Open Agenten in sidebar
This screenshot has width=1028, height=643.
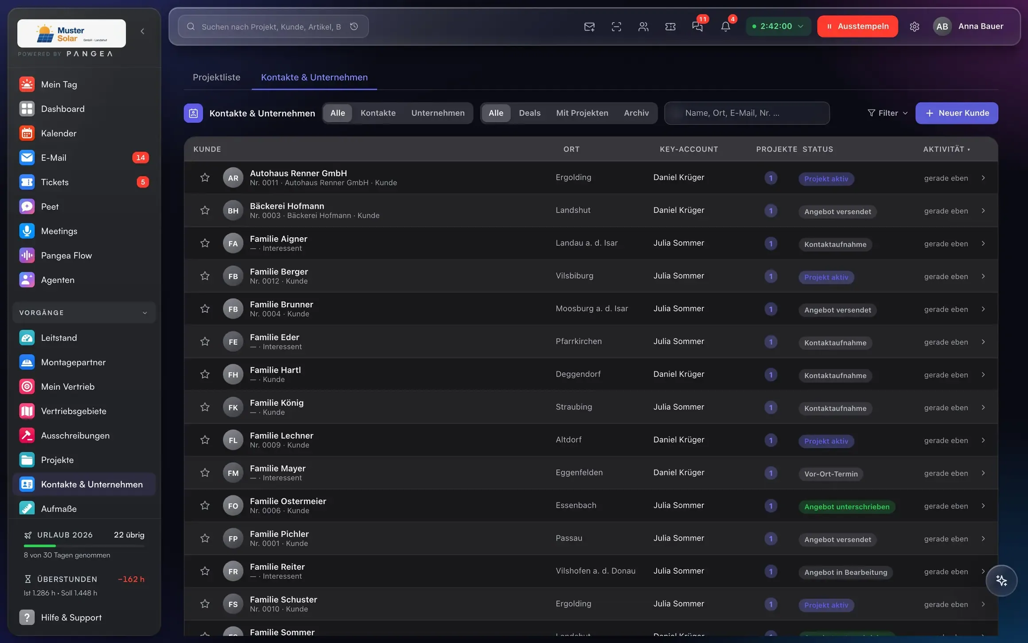[x=84, y=280]
